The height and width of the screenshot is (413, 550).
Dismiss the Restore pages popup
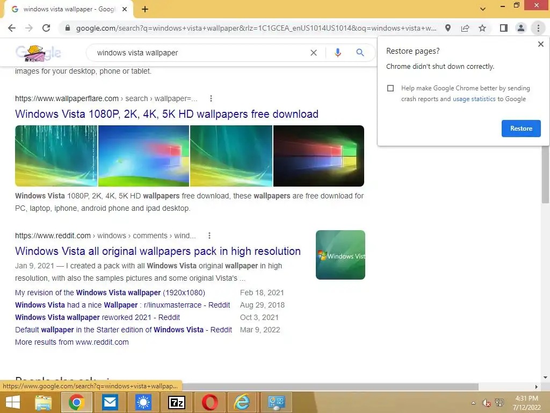540,44
